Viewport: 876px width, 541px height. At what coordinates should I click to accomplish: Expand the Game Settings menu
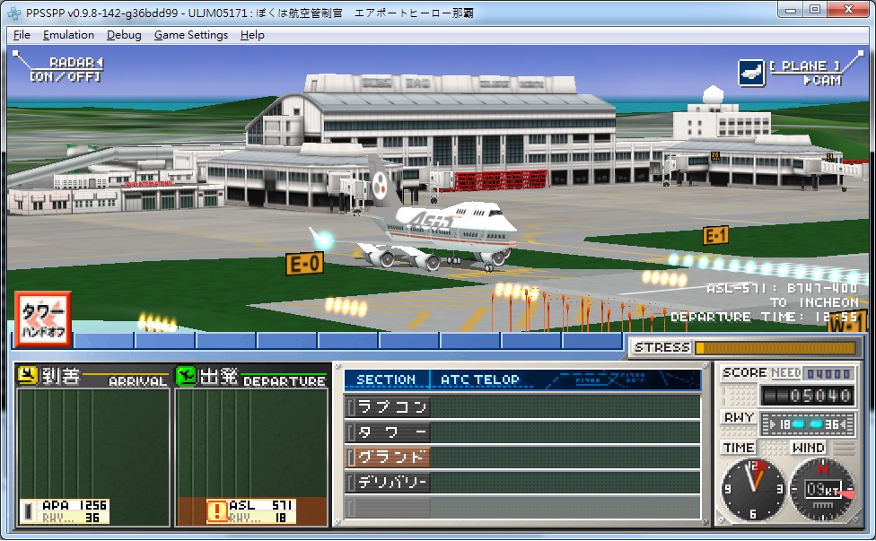190,35
